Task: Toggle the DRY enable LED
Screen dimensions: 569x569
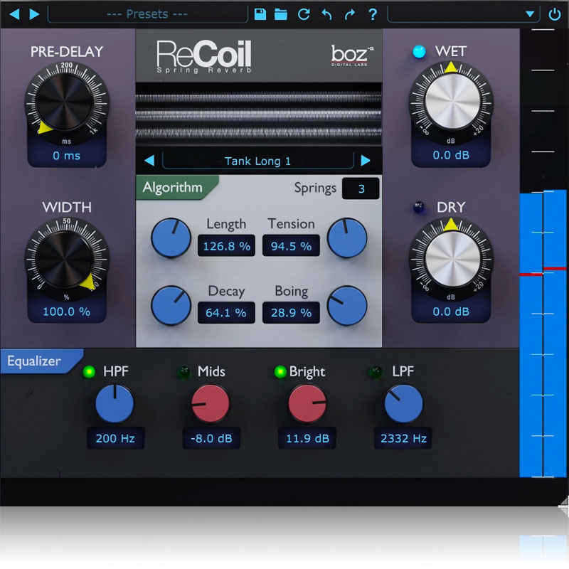Action: click(419, 208)
